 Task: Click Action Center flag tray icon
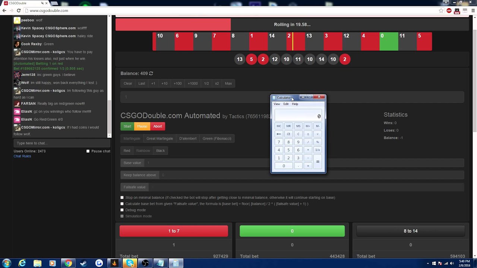[440, 264]
